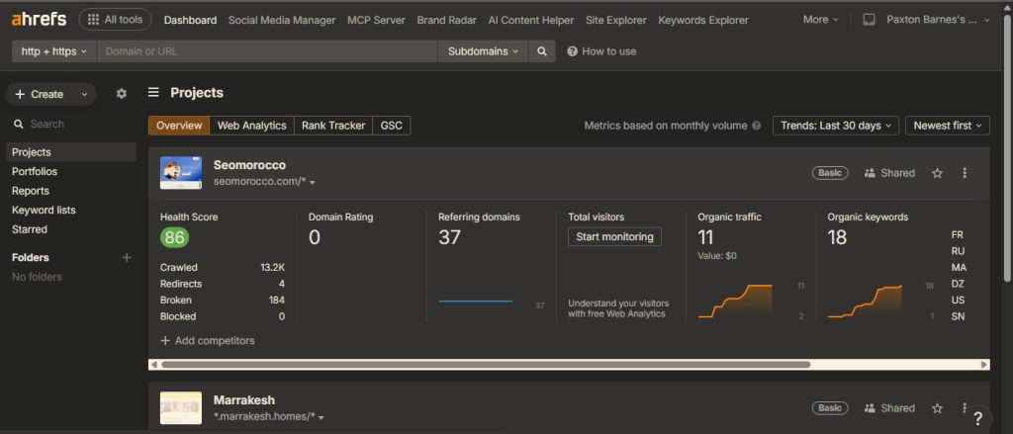This screenshot has width=1013, height=434.
Task: Click the Organic traffic trend chart
Action: click(x=735, y=301)
